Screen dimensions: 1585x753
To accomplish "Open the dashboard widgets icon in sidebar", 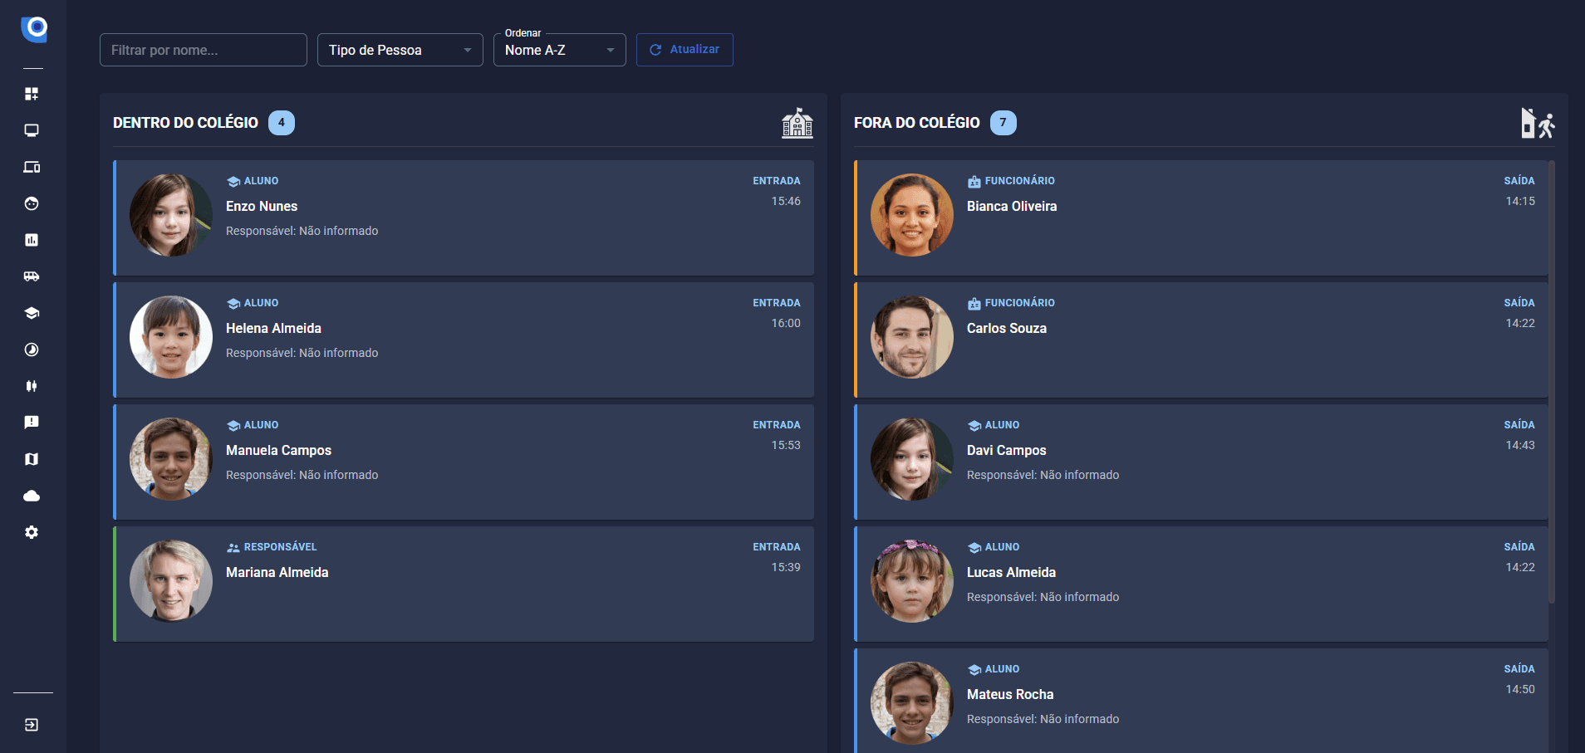I will click(x=32, y=94).
